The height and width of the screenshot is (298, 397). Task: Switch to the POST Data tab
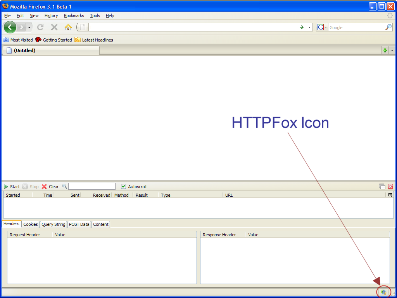[x=79, y=224]
